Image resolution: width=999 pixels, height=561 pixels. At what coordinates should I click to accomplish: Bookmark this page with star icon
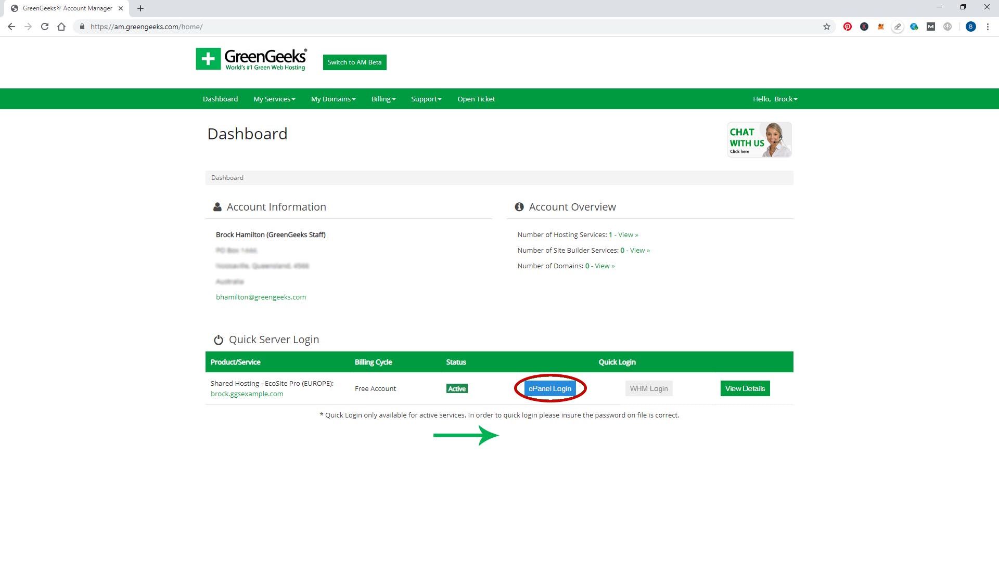point(826,27)
